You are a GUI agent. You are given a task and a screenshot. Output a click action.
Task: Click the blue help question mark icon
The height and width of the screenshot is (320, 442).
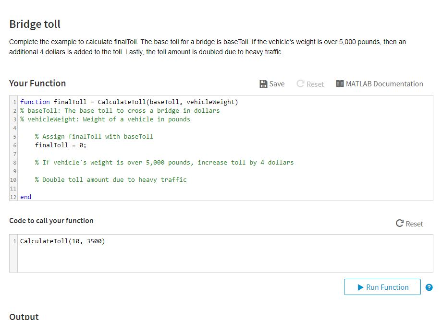[x=429, y=287]
